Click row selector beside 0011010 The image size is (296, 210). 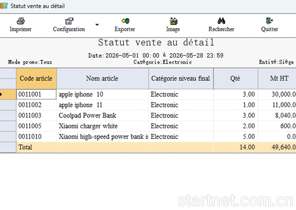click(8, 136)
